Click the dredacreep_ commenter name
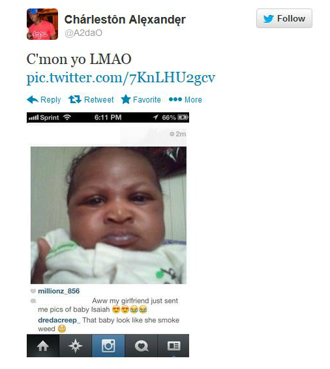This screenshot has height=369, width=330. 59,320
